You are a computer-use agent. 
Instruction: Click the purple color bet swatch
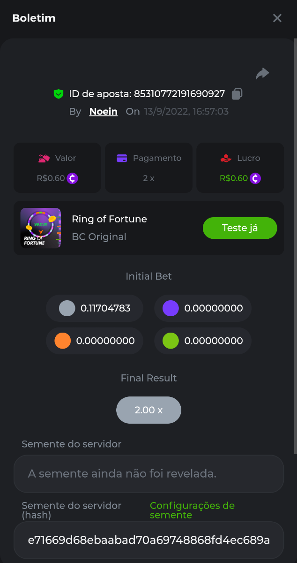click(171, 308)
